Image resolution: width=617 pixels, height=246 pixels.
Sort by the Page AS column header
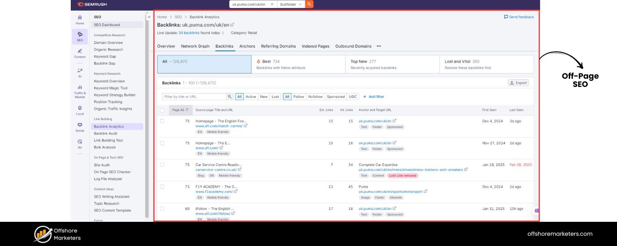(181, 110)
